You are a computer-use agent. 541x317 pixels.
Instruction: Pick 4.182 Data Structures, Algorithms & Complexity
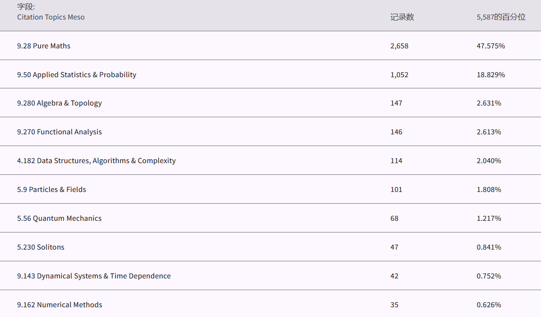pos(96,161)
